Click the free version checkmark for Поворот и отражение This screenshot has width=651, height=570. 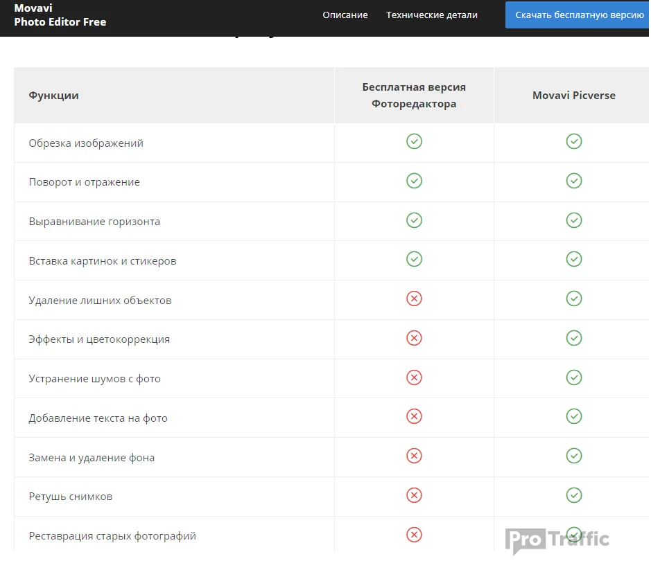click(414, 181)
